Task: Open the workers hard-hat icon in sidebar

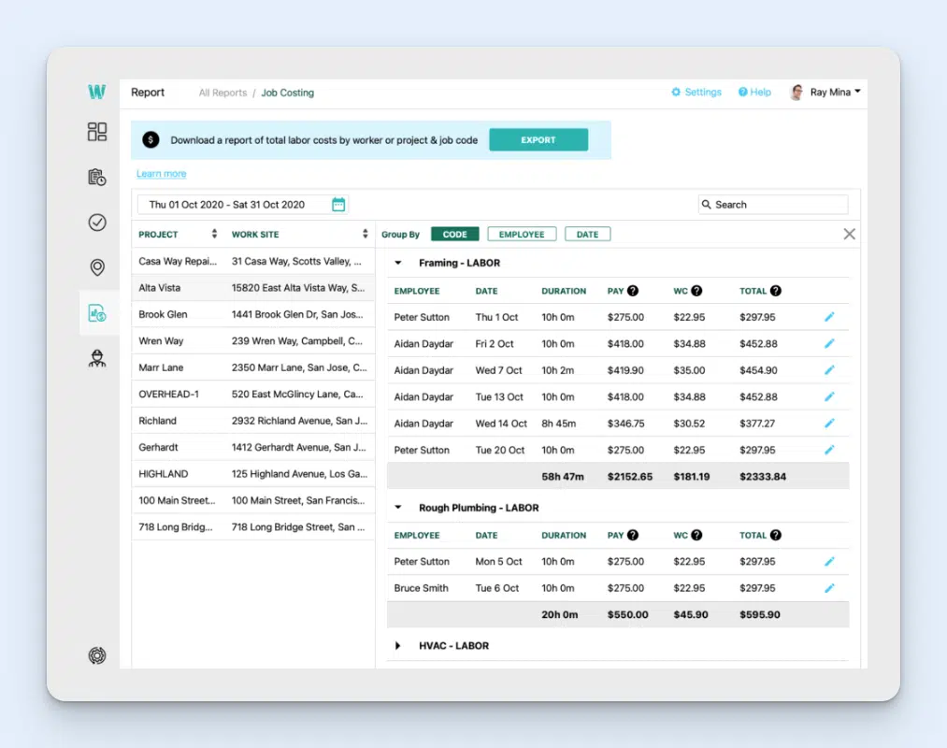Action: [x=96, y=359]
